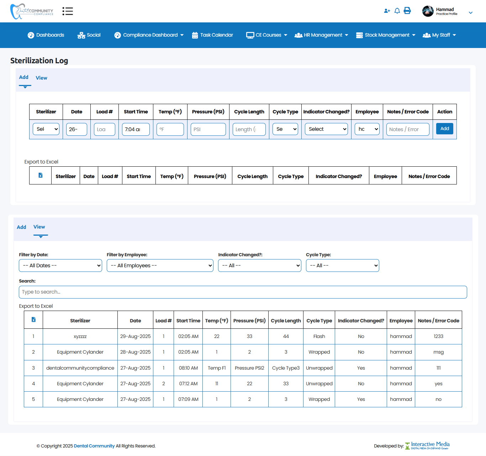
Task: Click the blue Add button
Action: click(444, 129)
